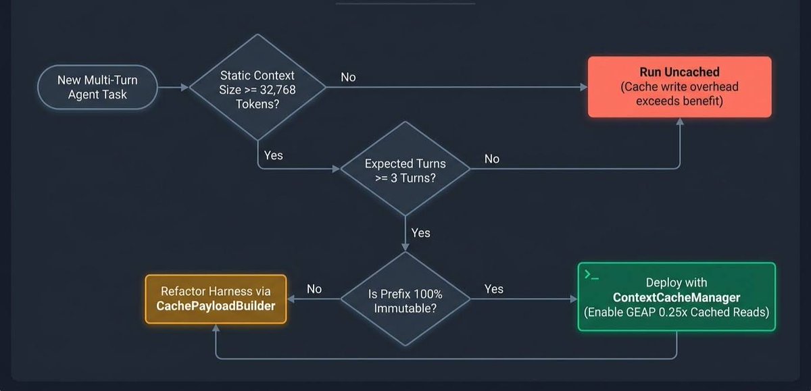Click the 'Cache write overhead exceeds benefit' text
The width and height of the screenshot is (811, 391).
pos(679,95)
